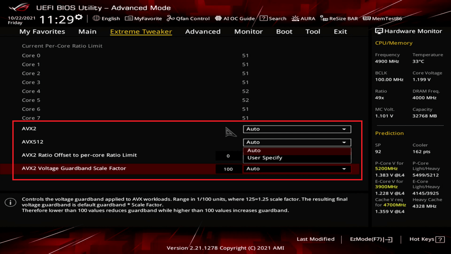Open AVX2 Voltage Guardband Scale Factor dropdown
This screenshot has height=254, width=451.
[x=297, y=169]
